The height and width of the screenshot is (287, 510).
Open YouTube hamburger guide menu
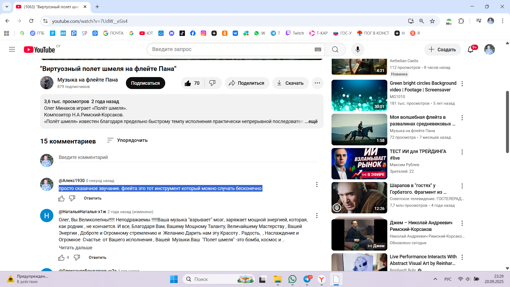pyautogui.click(x=12, y=49)
